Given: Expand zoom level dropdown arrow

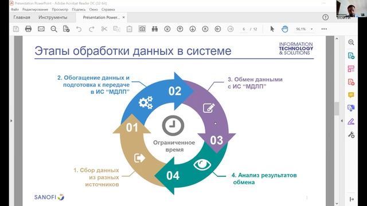Looking at the screenshot, I should tap(311, 29).
